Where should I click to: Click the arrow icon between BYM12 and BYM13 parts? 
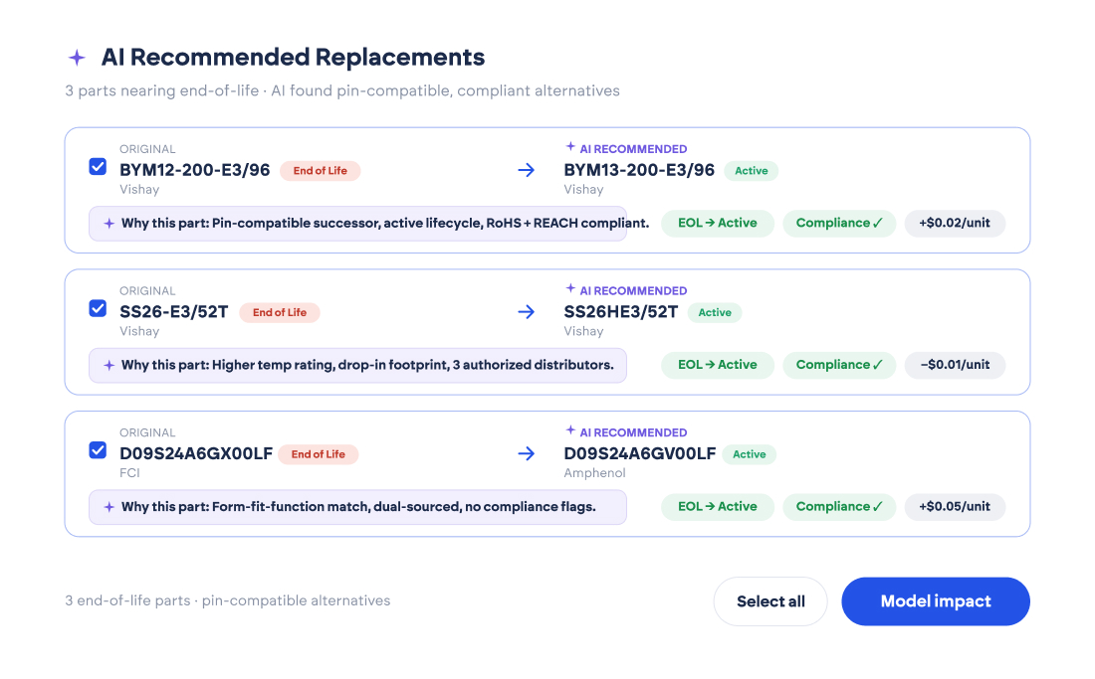[x=527, y=170]
